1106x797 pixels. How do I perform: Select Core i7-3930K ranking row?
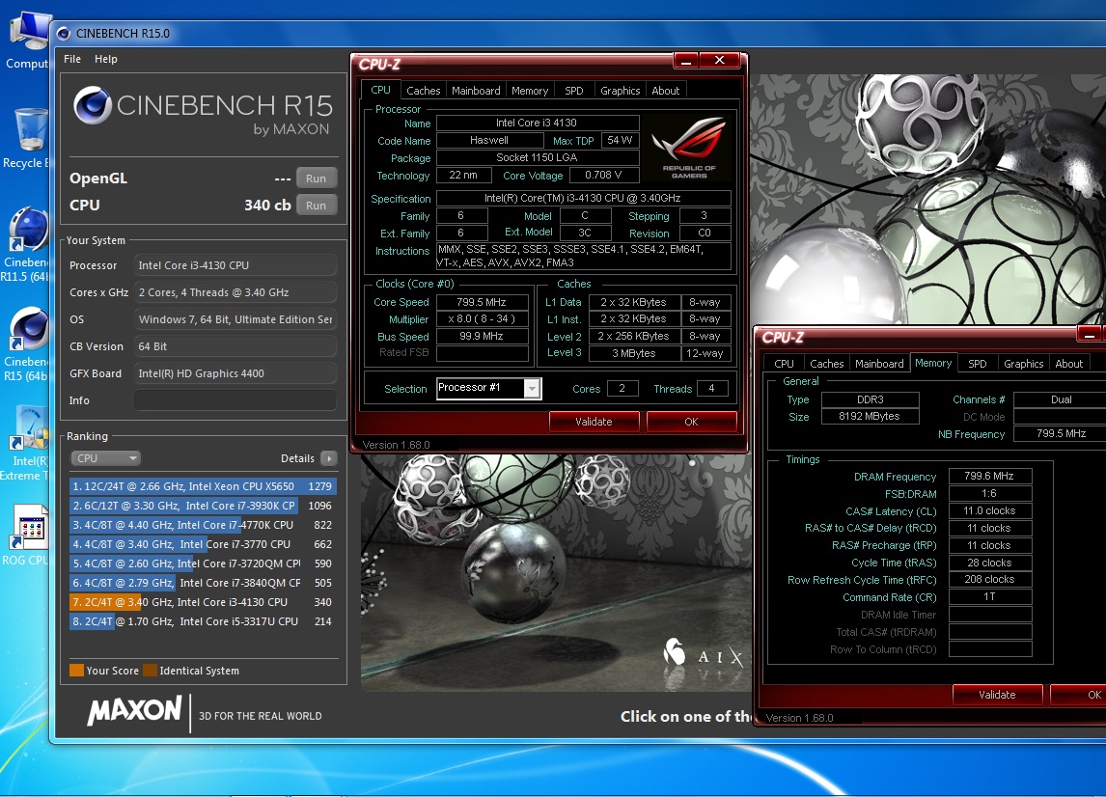pyautogui.click(x=203, y=506)
